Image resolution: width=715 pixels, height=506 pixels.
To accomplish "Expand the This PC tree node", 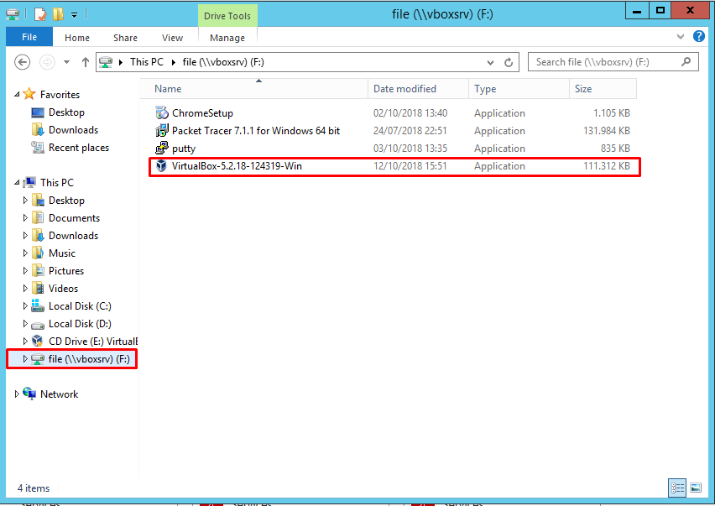I will pos(18,182).
